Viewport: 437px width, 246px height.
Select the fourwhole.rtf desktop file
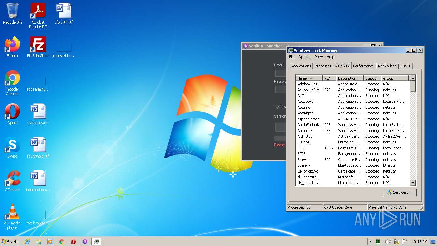(38, 148)
